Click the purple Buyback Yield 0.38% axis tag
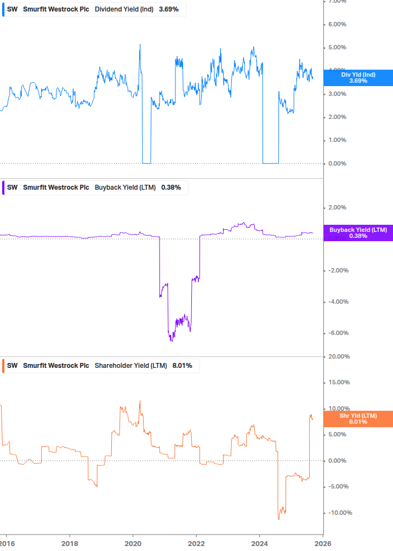 click(x=358, y=233)
